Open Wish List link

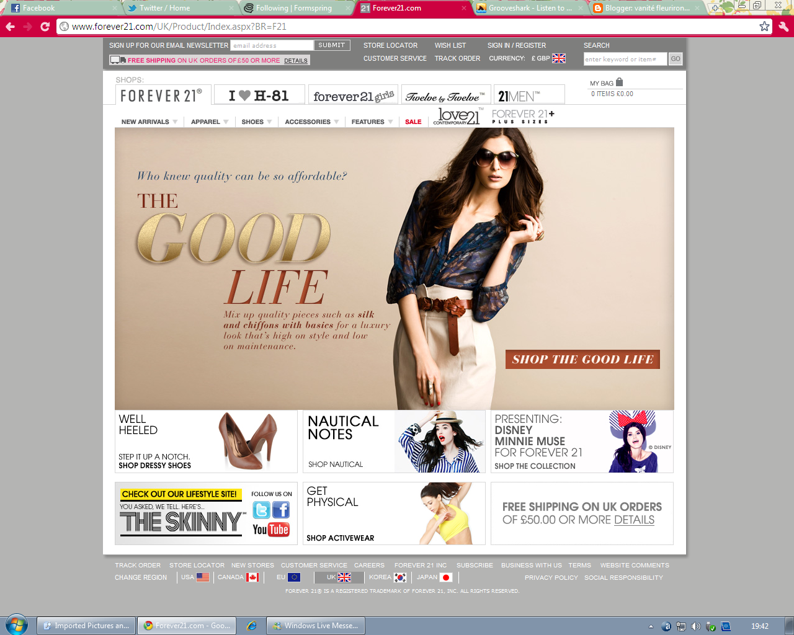point(450,45)
